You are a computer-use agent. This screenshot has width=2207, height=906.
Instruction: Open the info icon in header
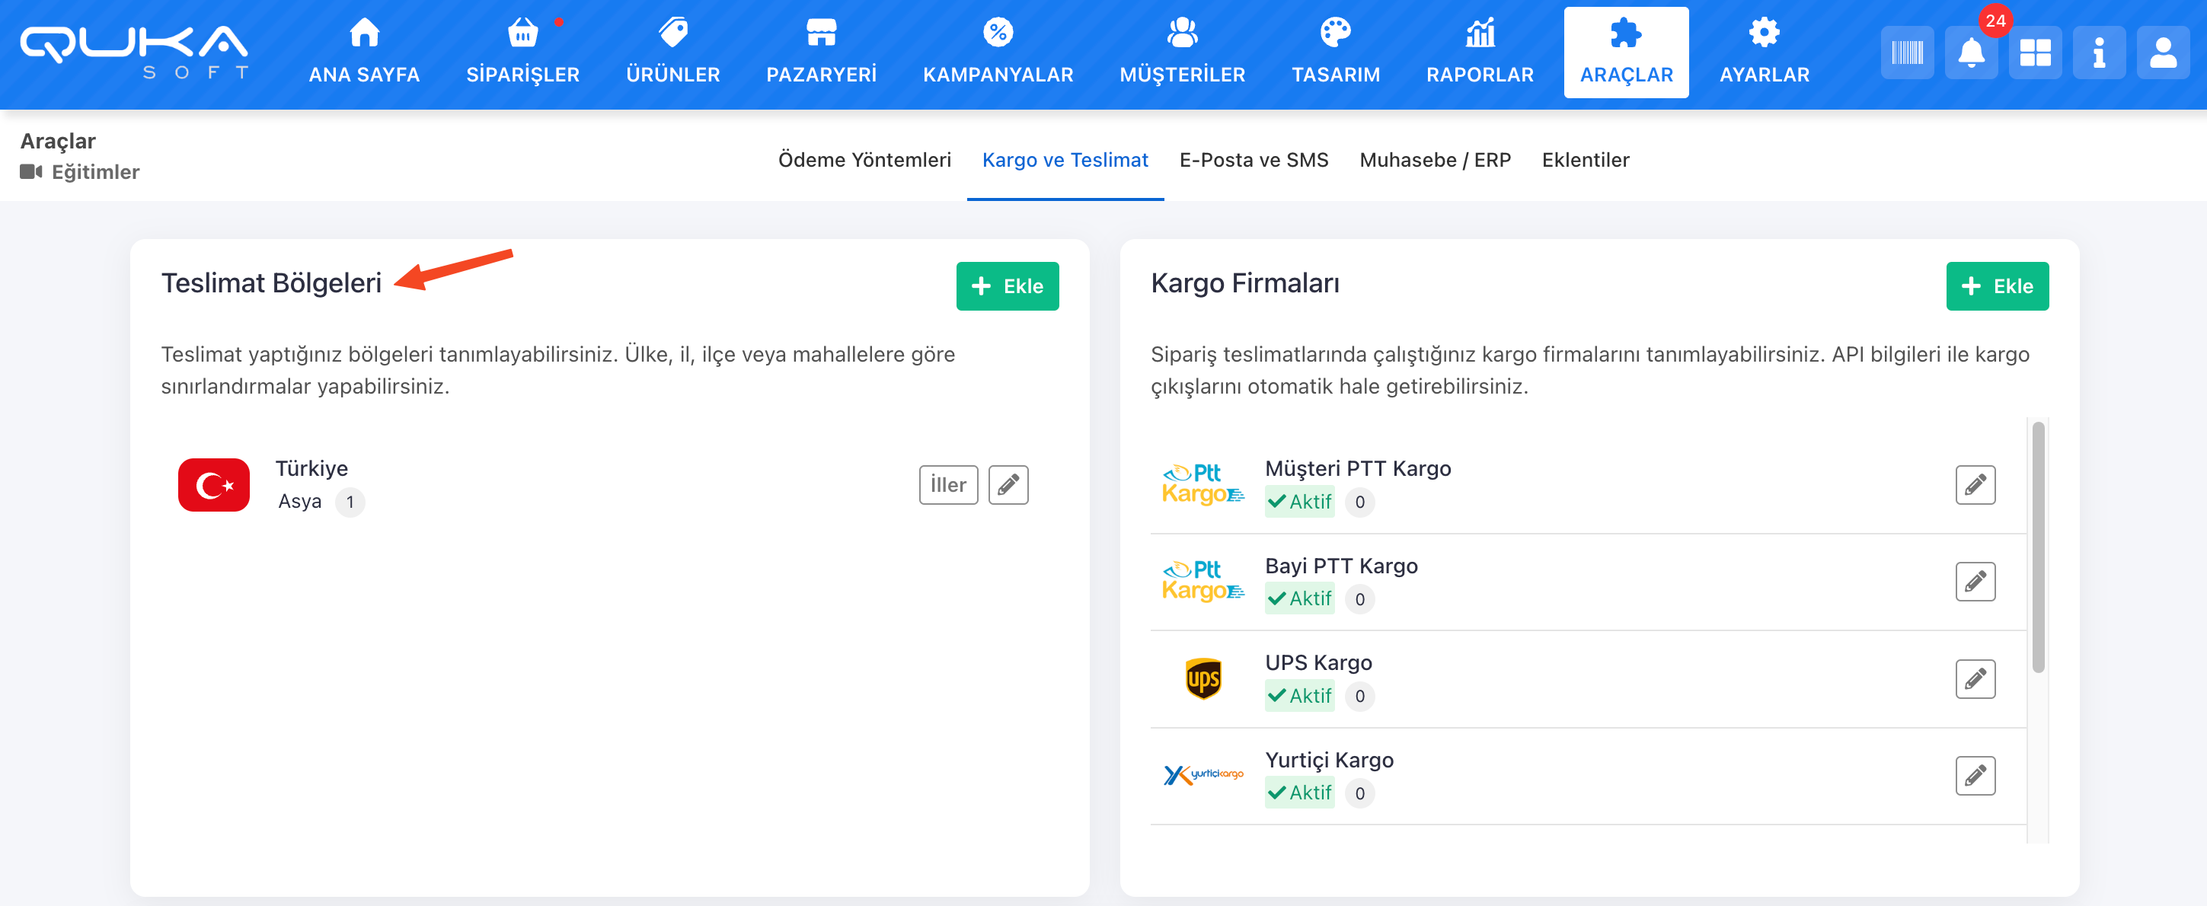pyautogui.click(x=2098, y=53)
